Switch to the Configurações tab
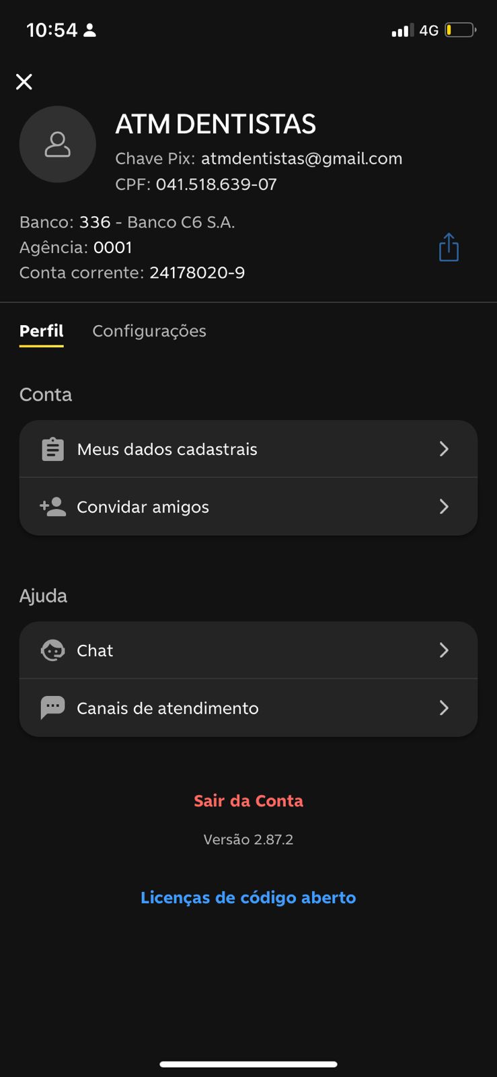This screenshot has height=1077, width=497. [149, 331]
